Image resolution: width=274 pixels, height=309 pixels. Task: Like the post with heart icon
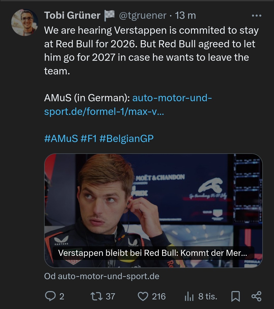click(143, 296)
